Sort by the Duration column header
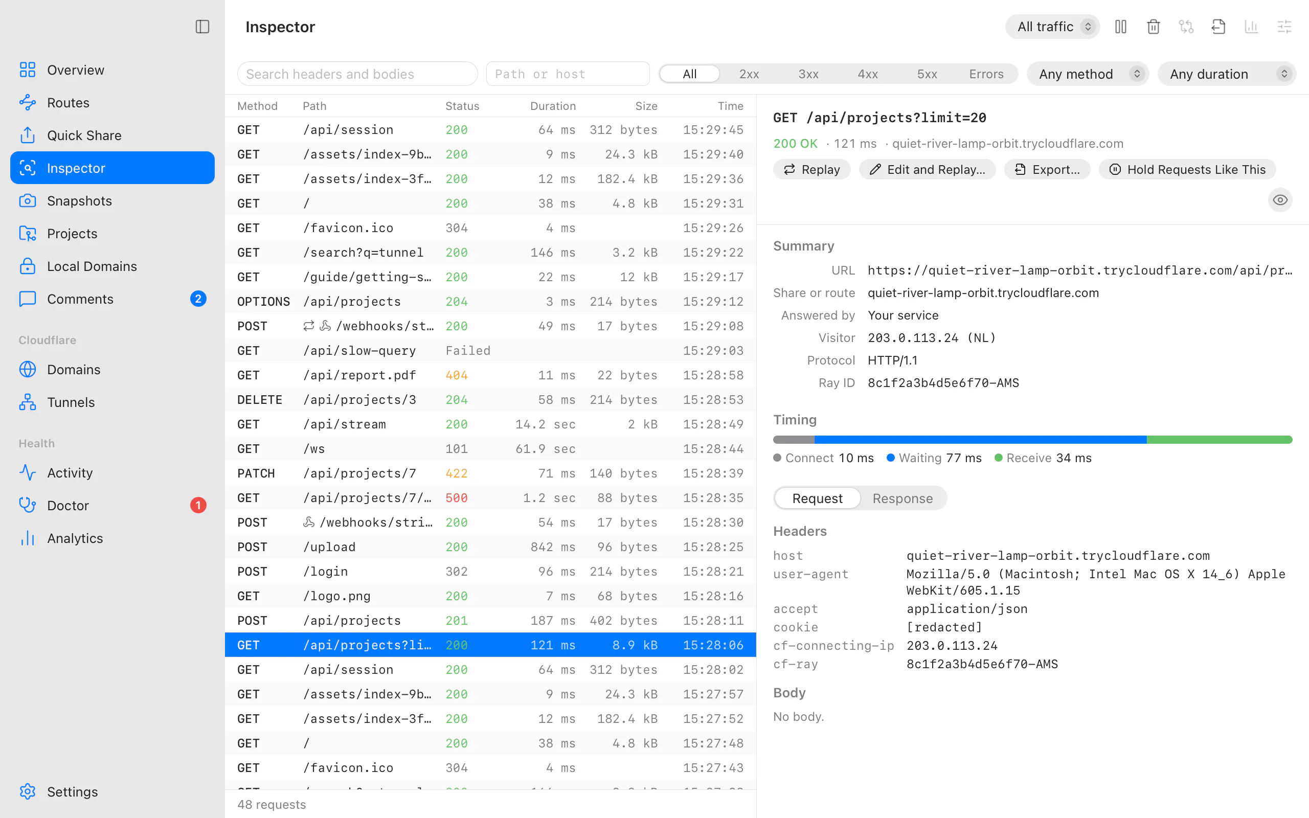 point(553,106)
